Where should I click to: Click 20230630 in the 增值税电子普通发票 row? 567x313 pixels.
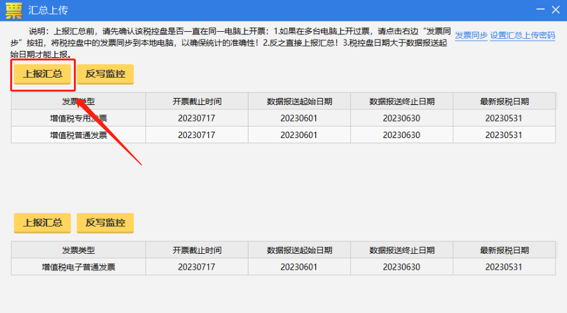pos(402,267)
